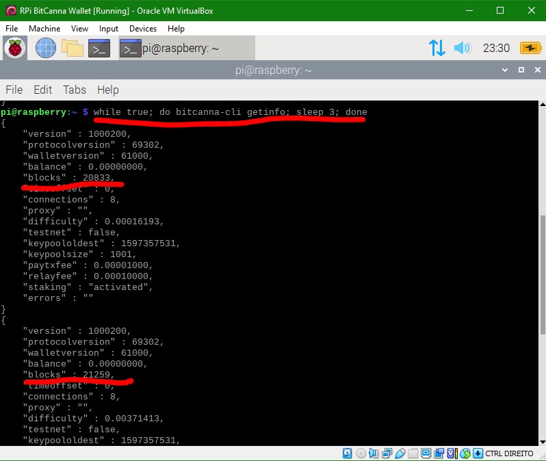The width and height of the screenshot is (546, 461).
Task: Open the terminal Edit menu
Action: [x=43, y=90]
